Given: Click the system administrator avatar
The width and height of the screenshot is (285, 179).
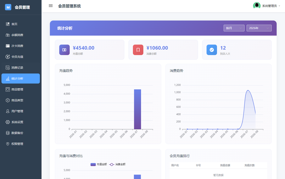Looking at the screenshot, I should pyautogui.click(x=256, y=6).
